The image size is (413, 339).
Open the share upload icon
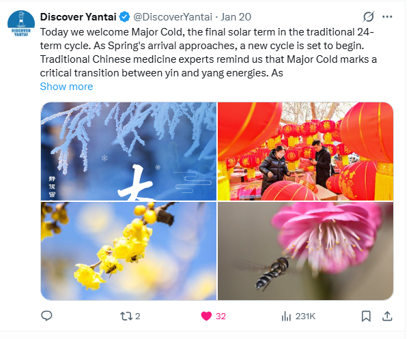pyautogui.click(x=387, y=316)
